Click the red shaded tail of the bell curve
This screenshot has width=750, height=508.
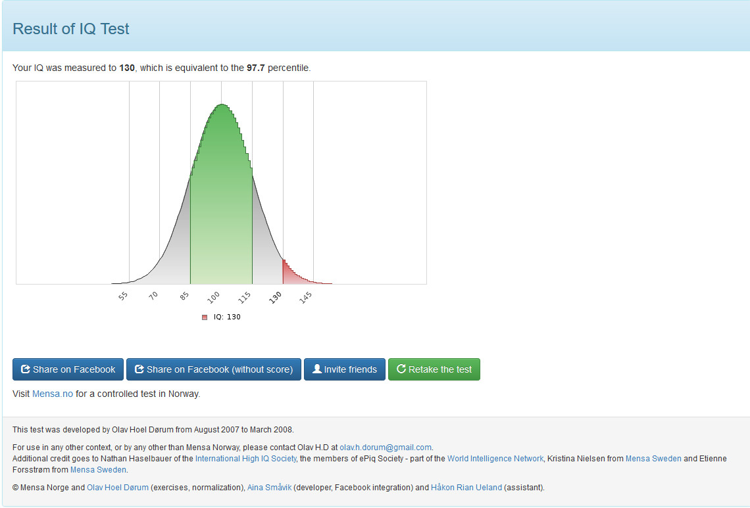[286, 273]
